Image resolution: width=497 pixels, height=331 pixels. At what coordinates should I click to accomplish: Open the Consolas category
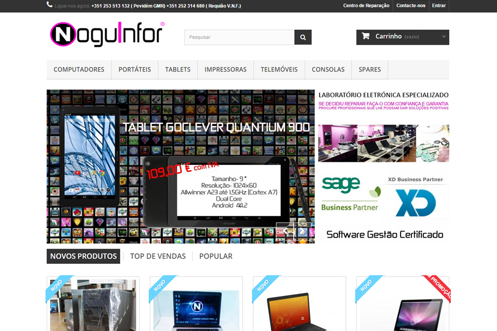(x=328, y=69)
